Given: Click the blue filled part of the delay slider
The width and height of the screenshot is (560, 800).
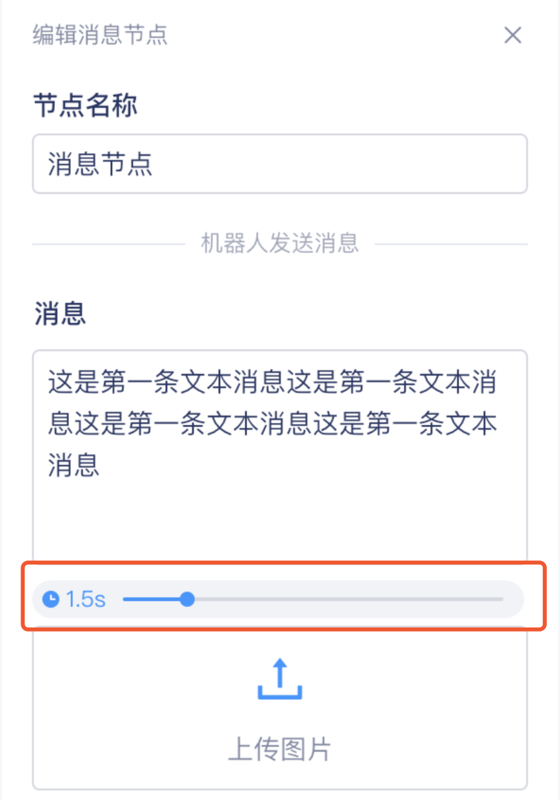Looking at the screenshot, I should 152,600.
